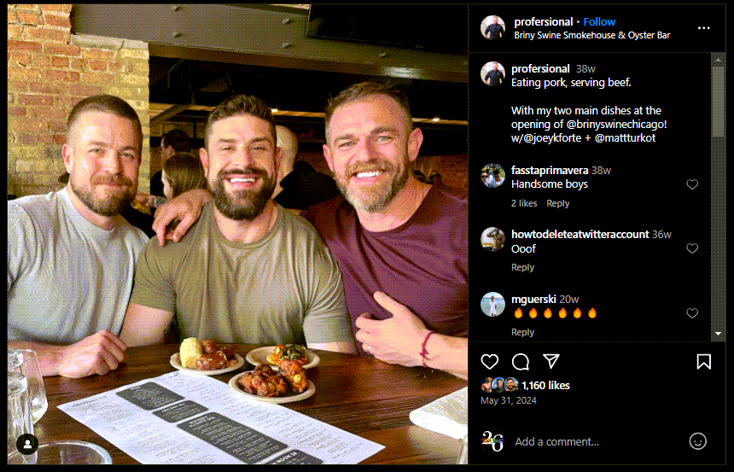Like the post with the heart icon
Image resolution: width=734 pixels, height=472 pixels.
tap(490, 362)
